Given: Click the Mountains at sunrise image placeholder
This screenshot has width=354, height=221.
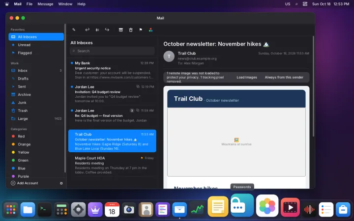Looking at the screenshot, I should point(236,142).
